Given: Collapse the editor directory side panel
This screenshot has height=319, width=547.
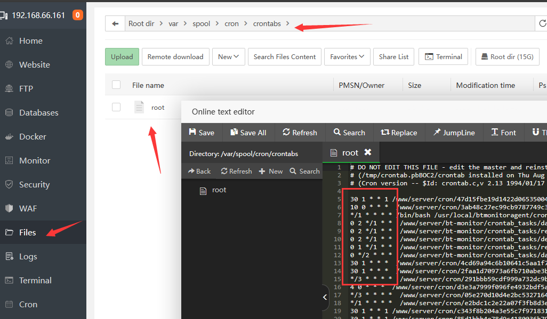Looking at the screenshot, I should (325, 297).
